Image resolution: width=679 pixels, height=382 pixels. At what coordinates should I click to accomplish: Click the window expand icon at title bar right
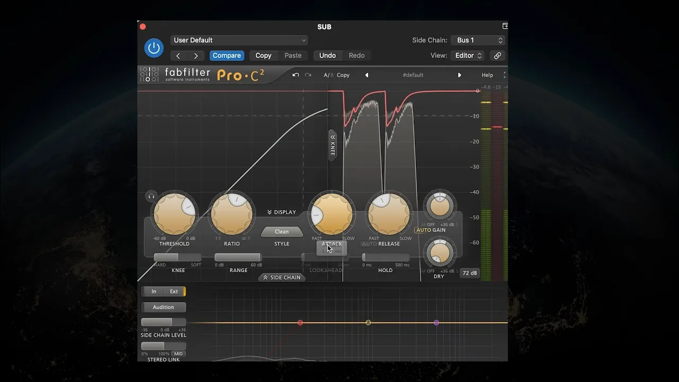pos(505,26)
